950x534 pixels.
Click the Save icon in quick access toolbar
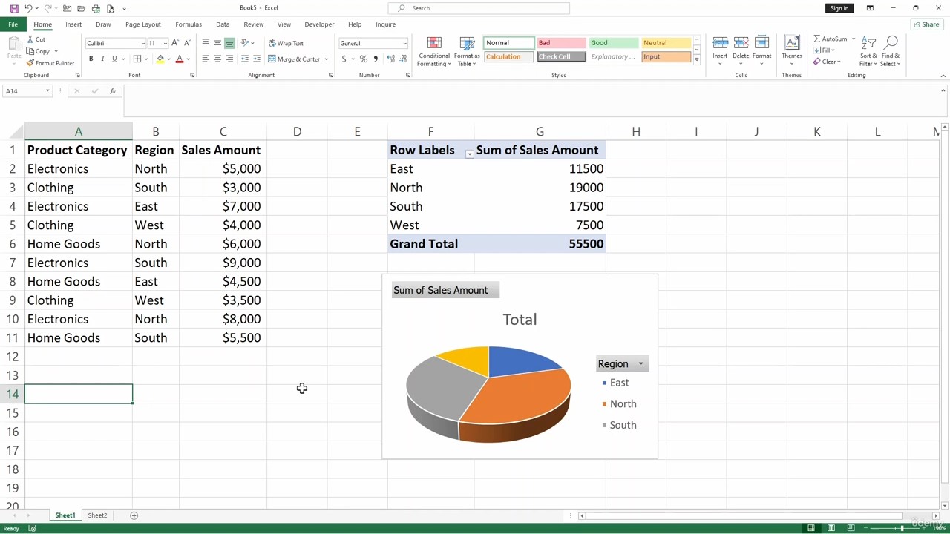tap(14, 8)
